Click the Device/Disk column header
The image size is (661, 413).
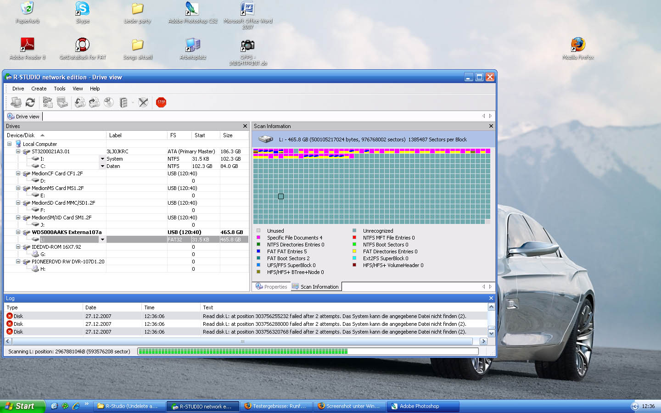[21, 135]
